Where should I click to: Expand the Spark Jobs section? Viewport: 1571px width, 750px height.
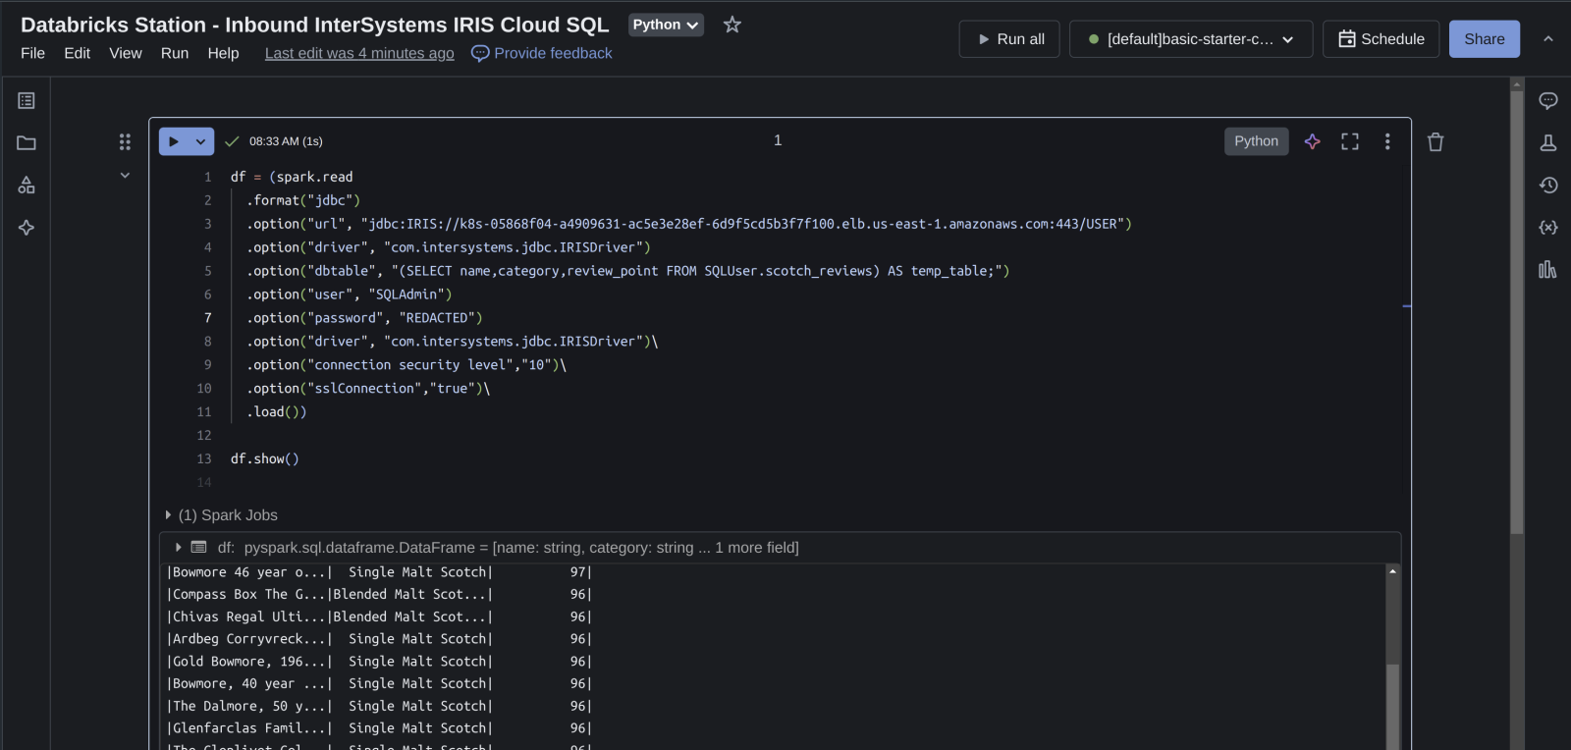pos(168,515)
